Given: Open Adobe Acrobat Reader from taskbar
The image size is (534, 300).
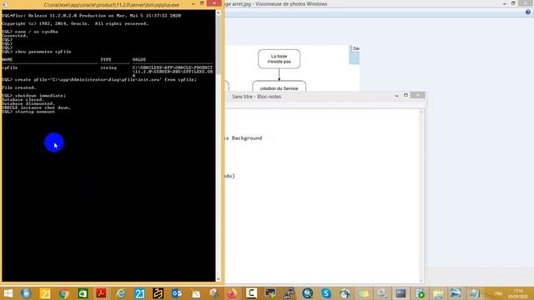Looking at the screenshot, I should [x=101, y=293].
